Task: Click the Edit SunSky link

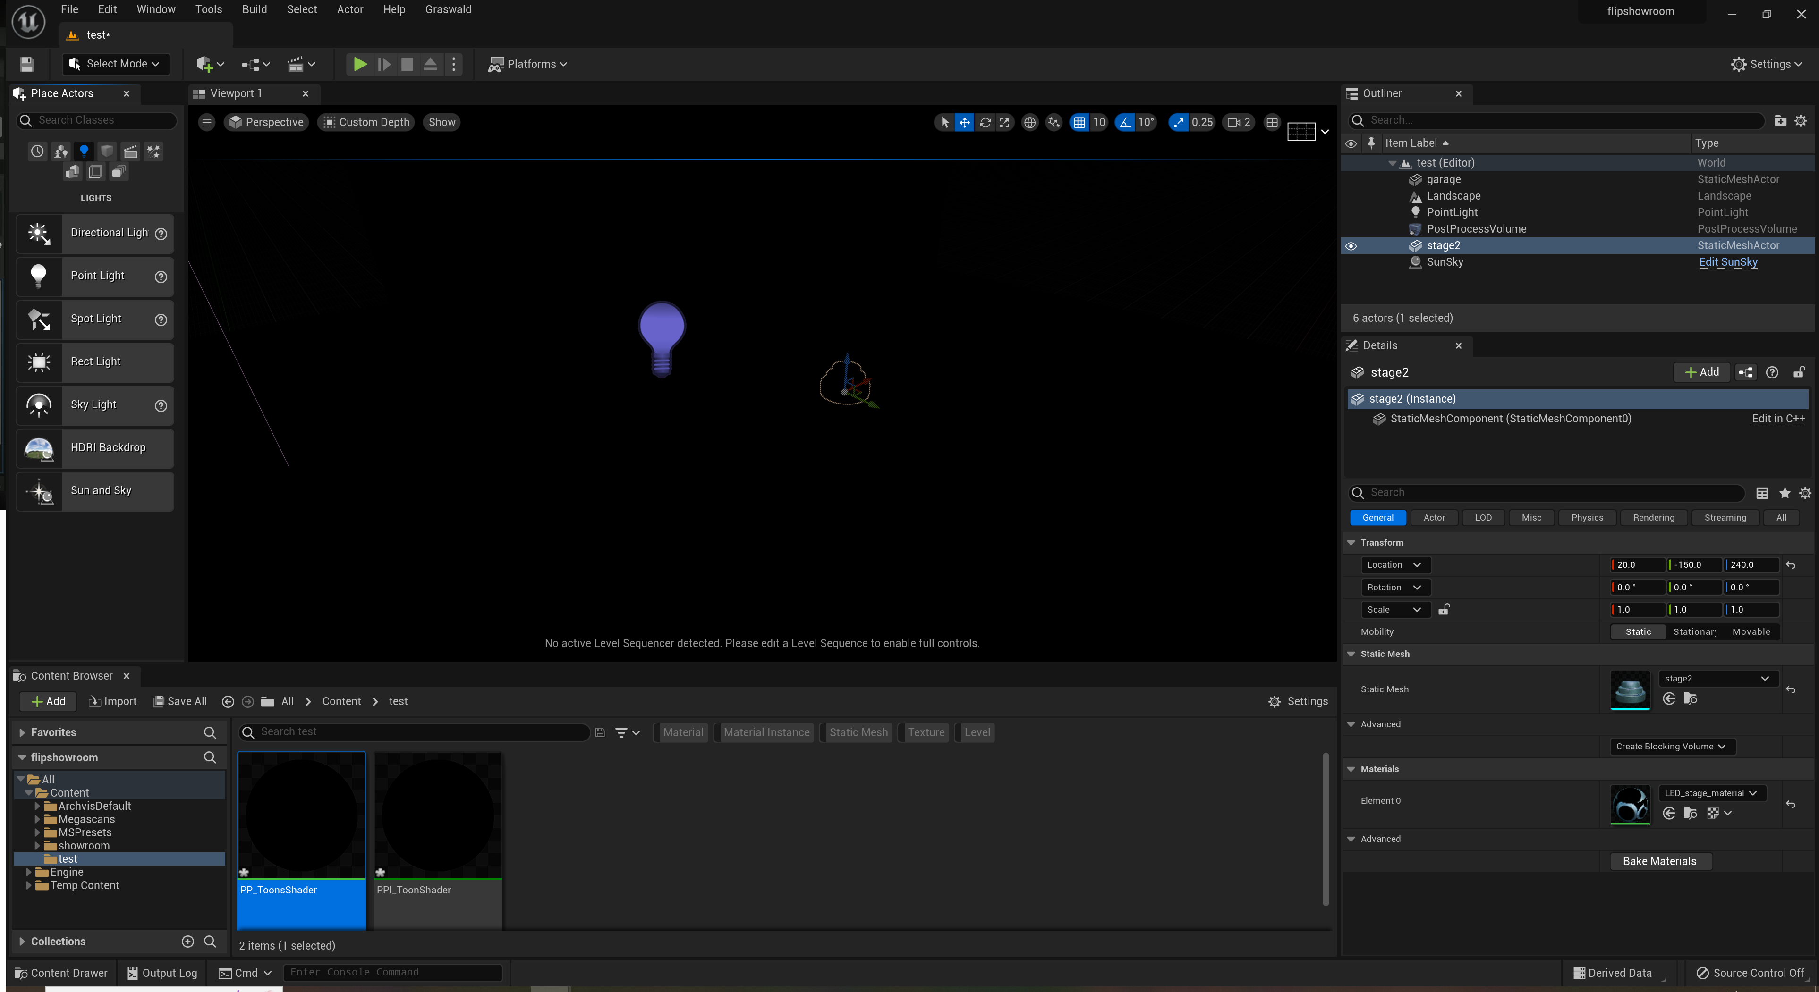Action: click(x=1728, y=262)
